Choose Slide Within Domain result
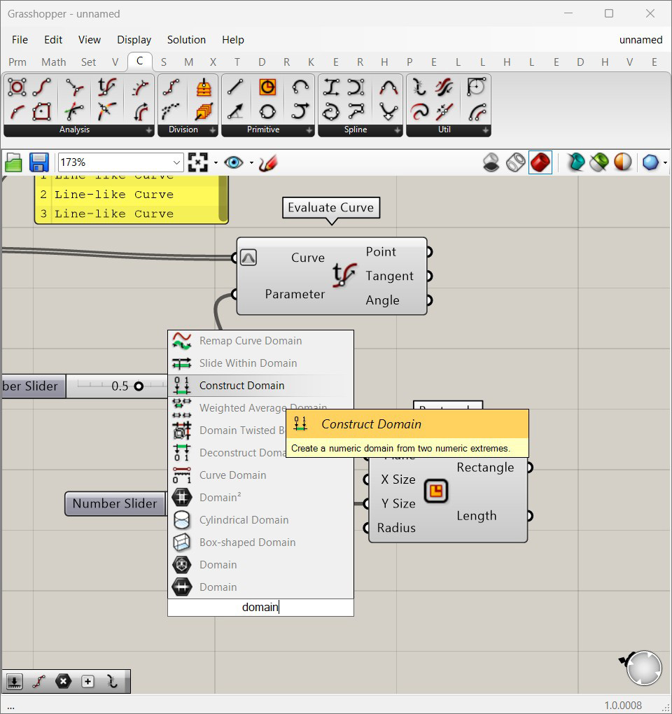This screenshot has width=672, height=714. click(x=260, y=363)
